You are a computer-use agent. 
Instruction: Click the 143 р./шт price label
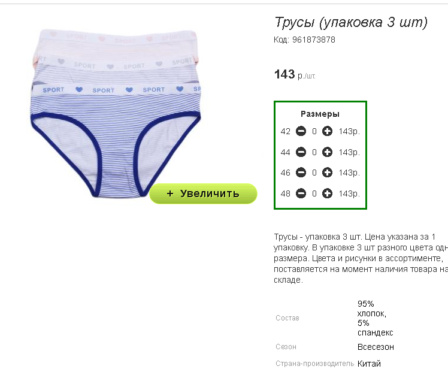[295, 75]
